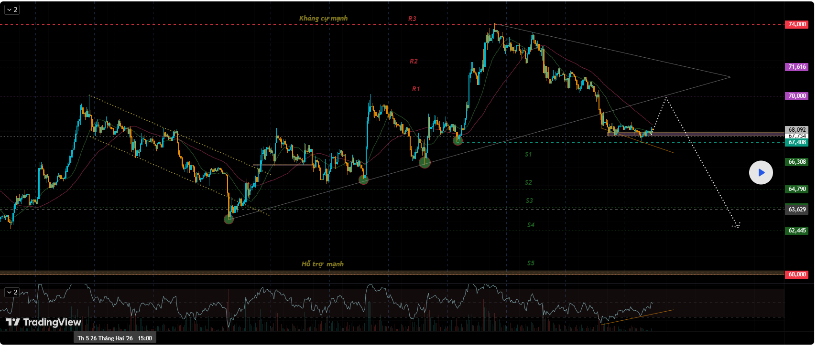
Task: Click the red 60,000 price label
Action: (796, 274)
